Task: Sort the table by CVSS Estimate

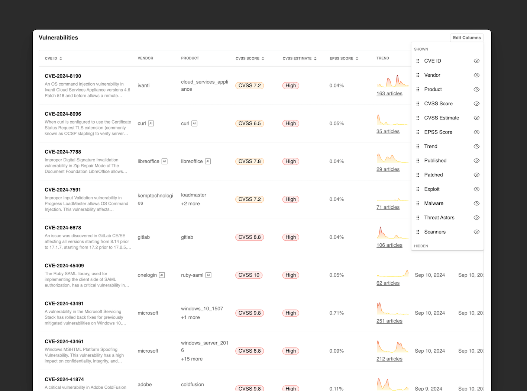Action: (315, 58)
